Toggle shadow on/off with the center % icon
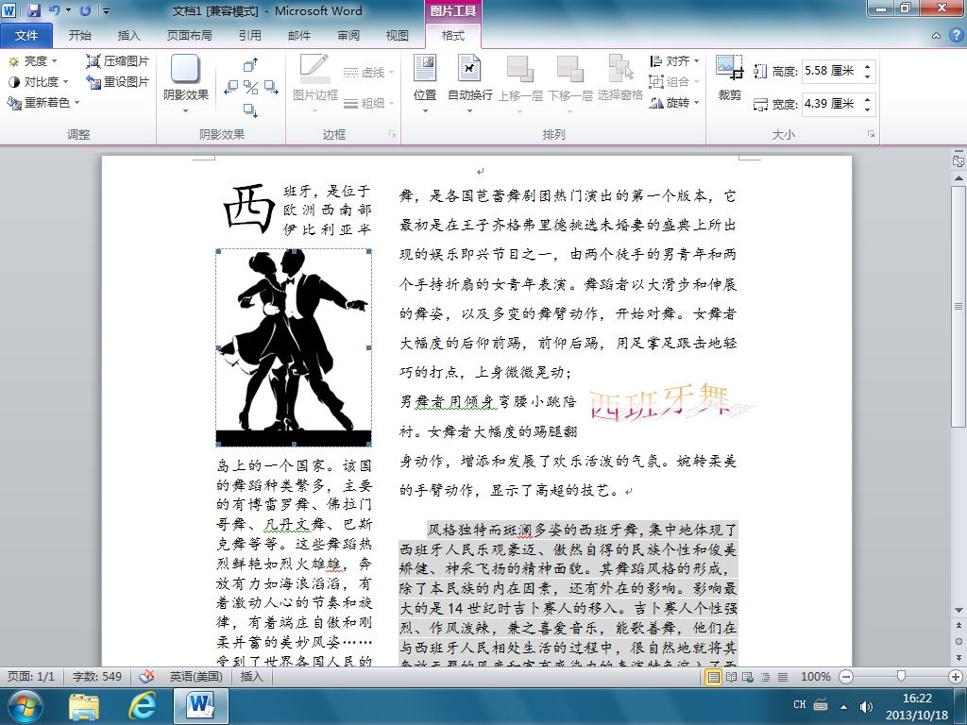Viewport: 967px width, 725px height. [x=250, y=87]
